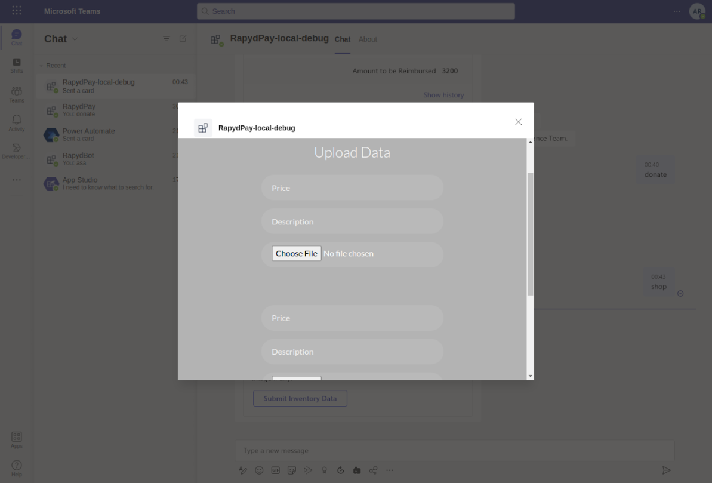The width and height of the screenshot is (712, 483).
Task: Send the message
Action: (x=666, y=470)
